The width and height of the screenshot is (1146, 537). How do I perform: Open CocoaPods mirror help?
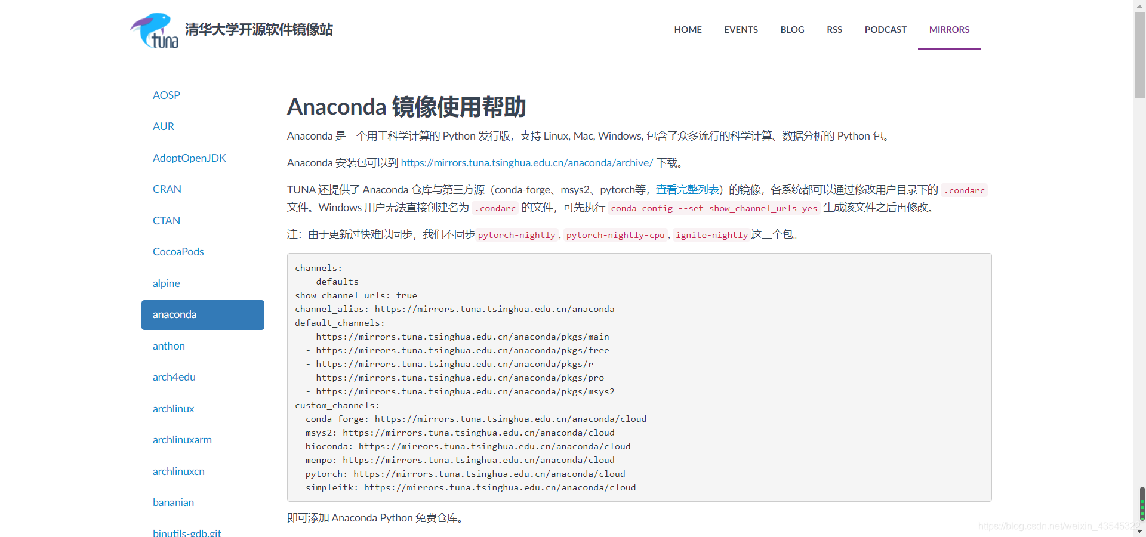(x=178, y=252)
